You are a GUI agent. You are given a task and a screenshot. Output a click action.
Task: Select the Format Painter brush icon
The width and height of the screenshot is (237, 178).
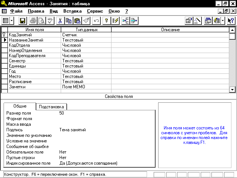[86, 21]
